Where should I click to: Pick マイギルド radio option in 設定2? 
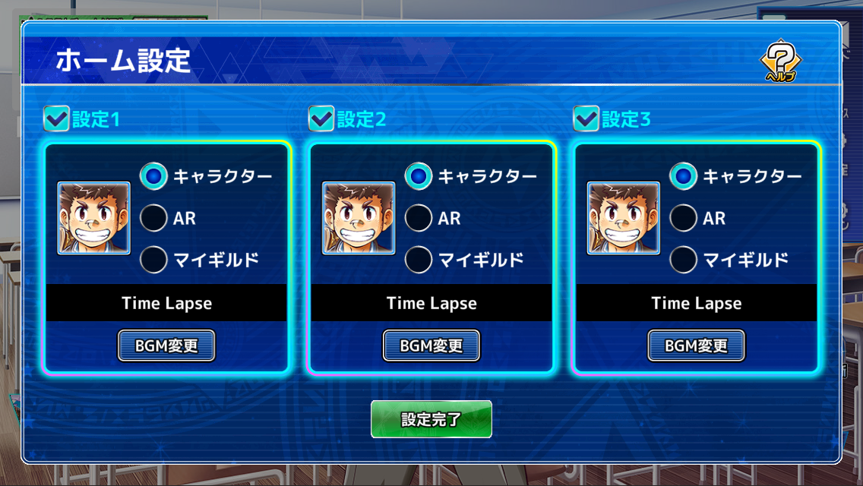coord(419,260)
